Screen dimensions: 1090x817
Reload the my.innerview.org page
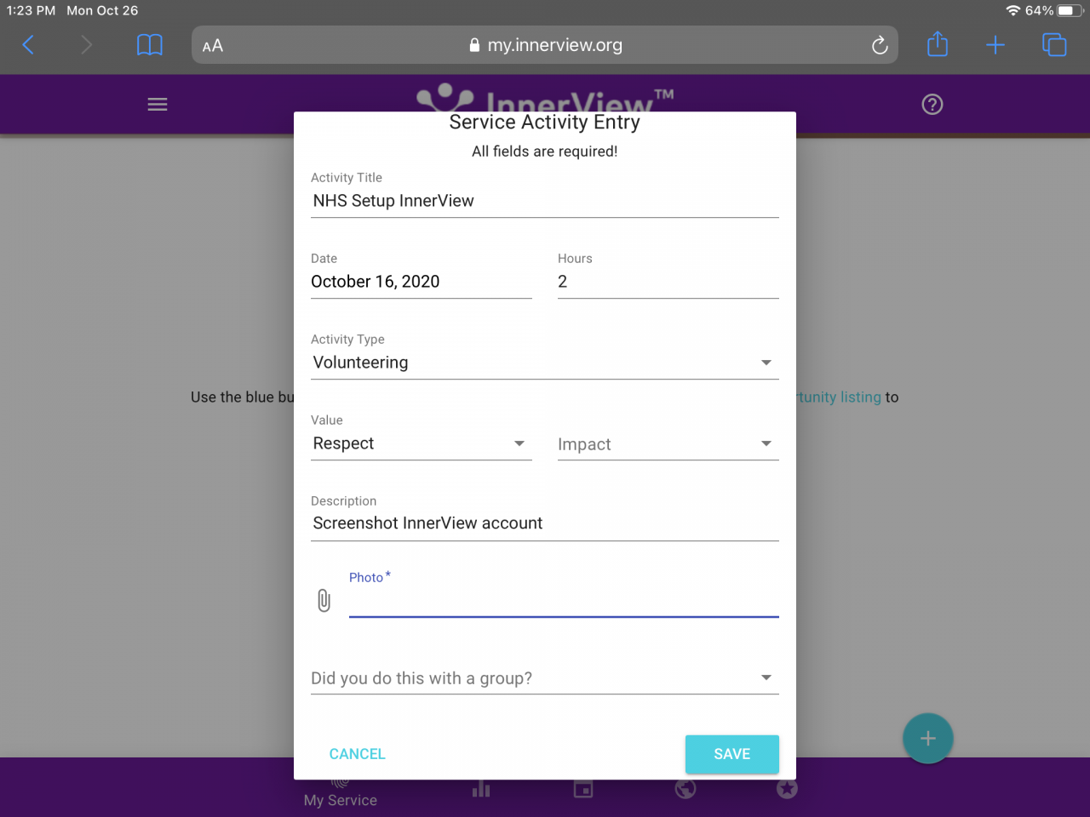point(880,45)
